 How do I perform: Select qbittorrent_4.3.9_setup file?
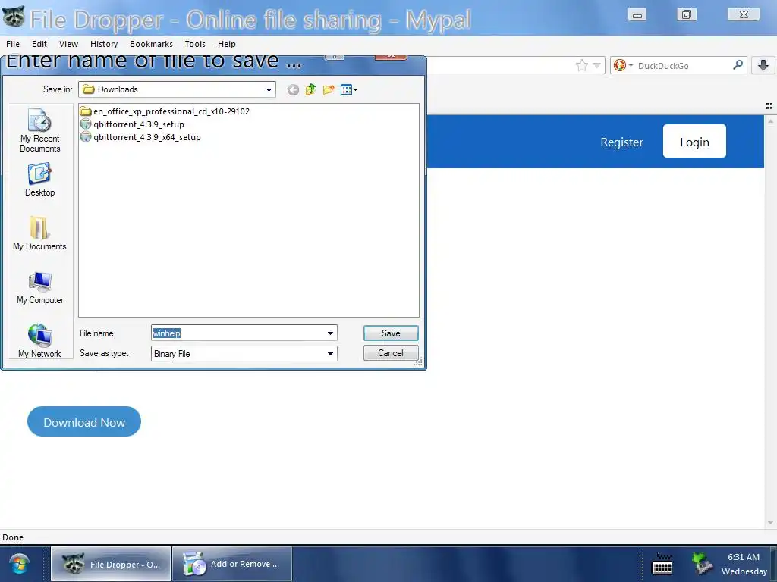[x=132, y=124]
